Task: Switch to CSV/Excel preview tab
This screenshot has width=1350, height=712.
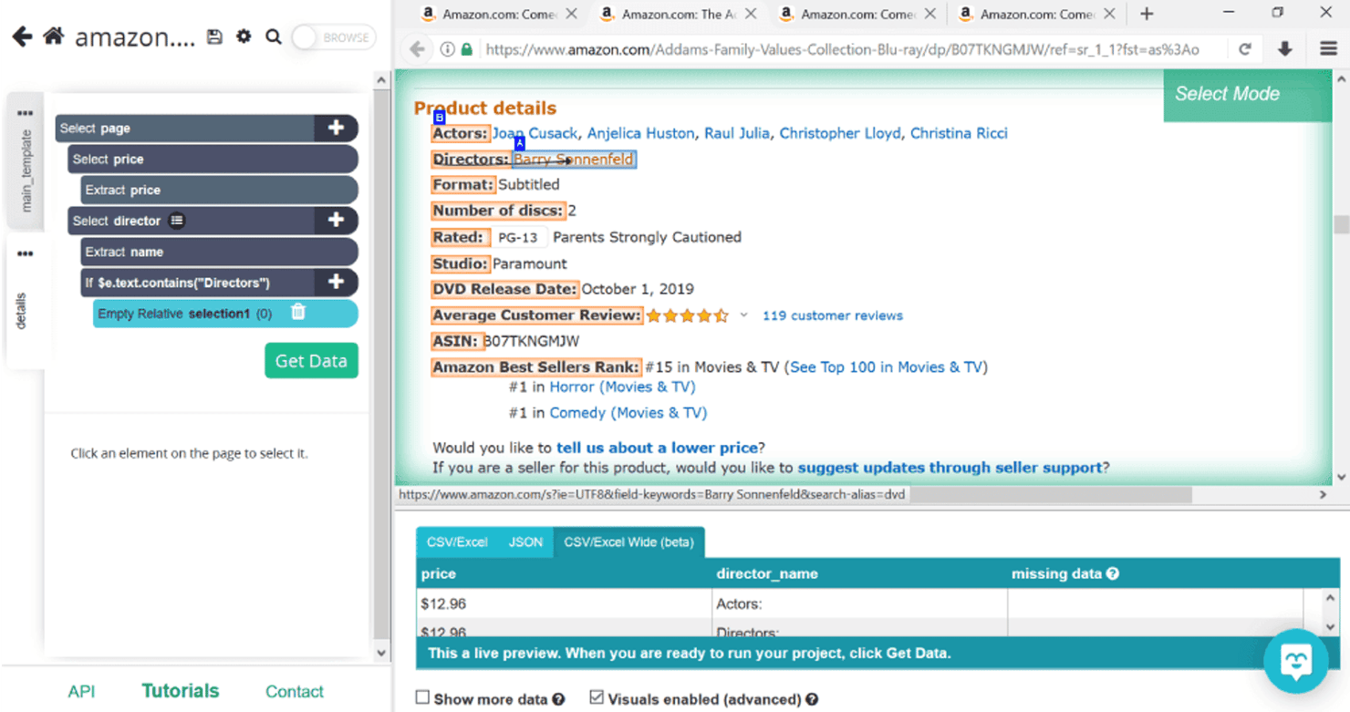Action: [x=457, y=542]
